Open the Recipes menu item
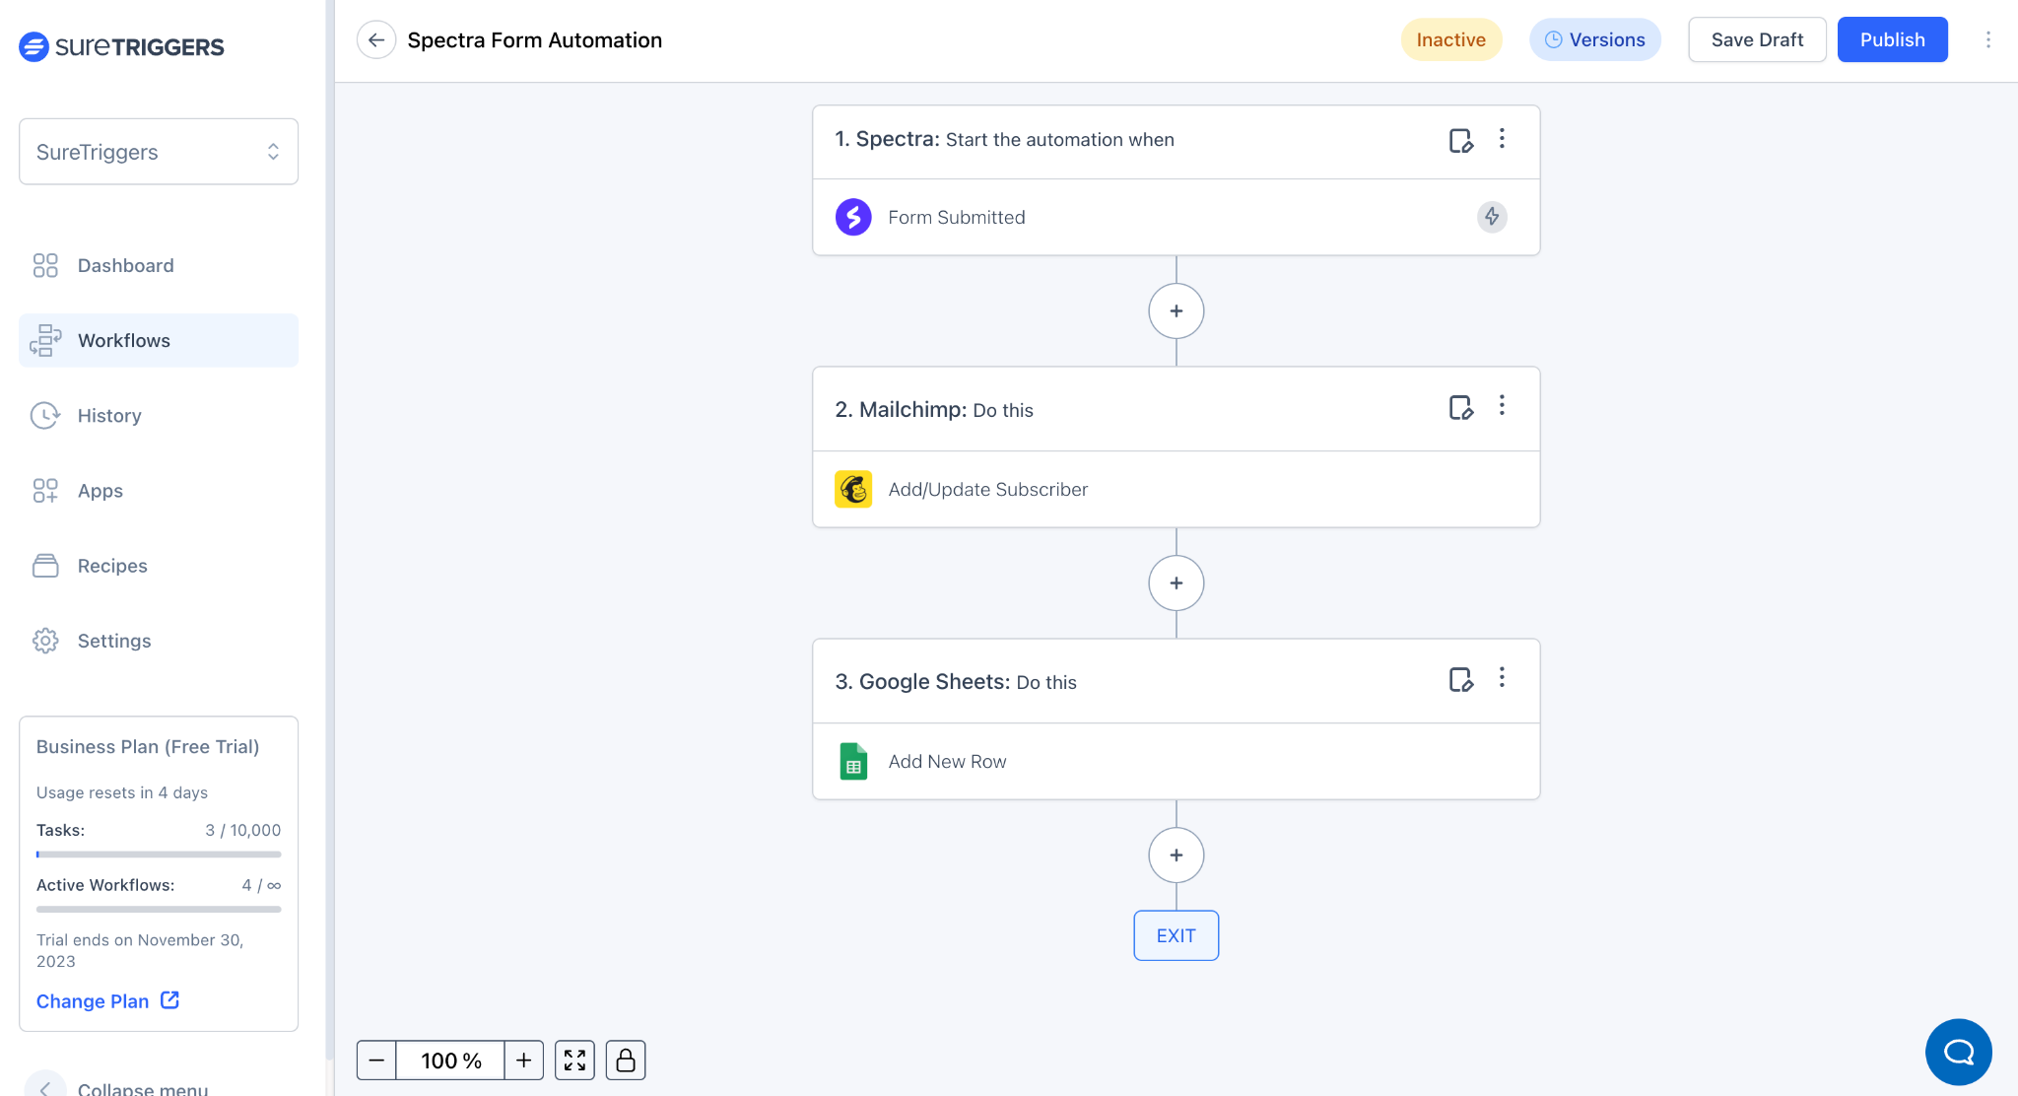Image resolution: width=2018 pixels, height=1096 pixels. click(x=112, y=566)
